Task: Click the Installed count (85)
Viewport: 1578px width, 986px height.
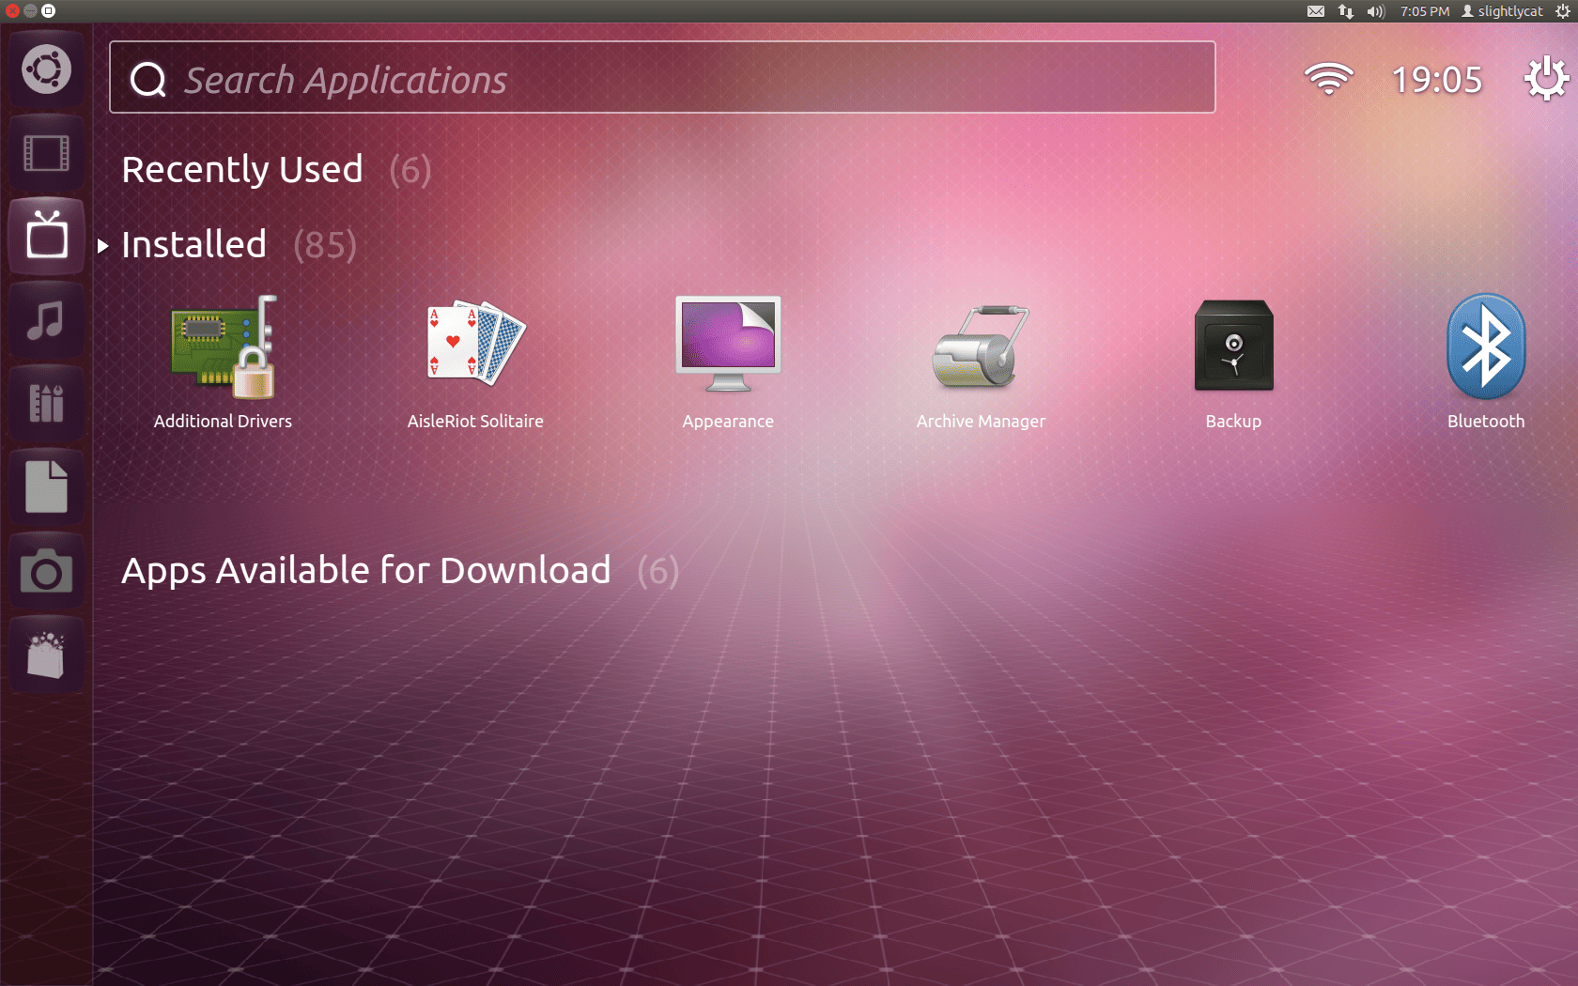Action: 325,245
